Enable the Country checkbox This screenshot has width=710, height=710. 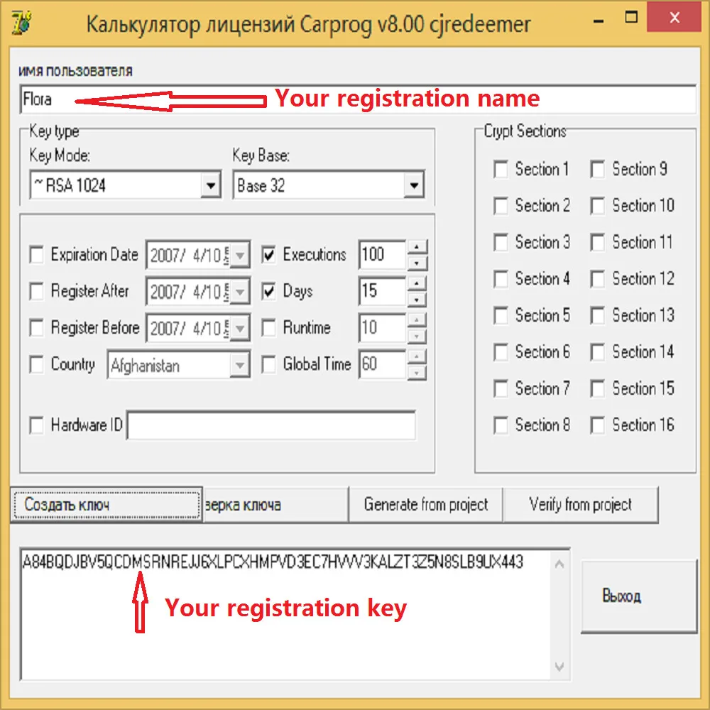click(36, 364)
